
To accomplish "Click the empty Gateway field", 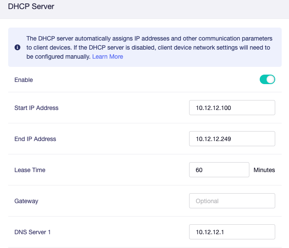I will pos(232,201).
